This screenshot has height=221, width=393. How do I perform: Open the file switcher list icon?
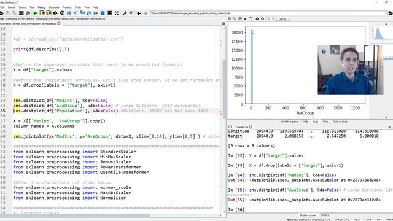point(21,13)
